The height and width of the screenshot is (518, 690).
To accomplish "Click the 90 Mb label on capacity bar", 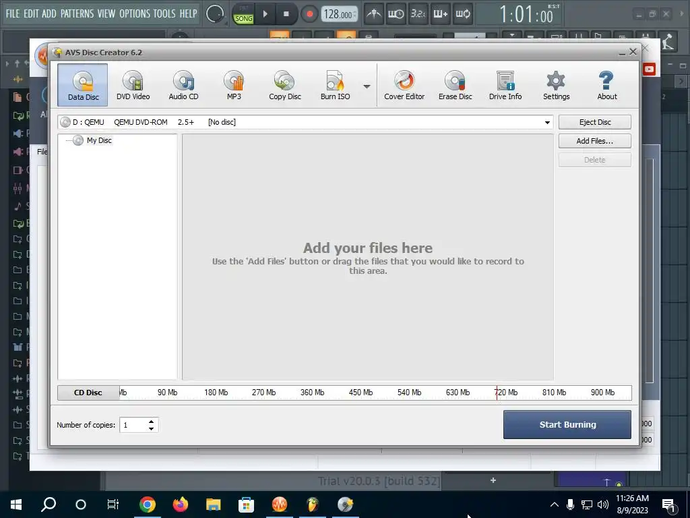I will click(x=167, y=393).
